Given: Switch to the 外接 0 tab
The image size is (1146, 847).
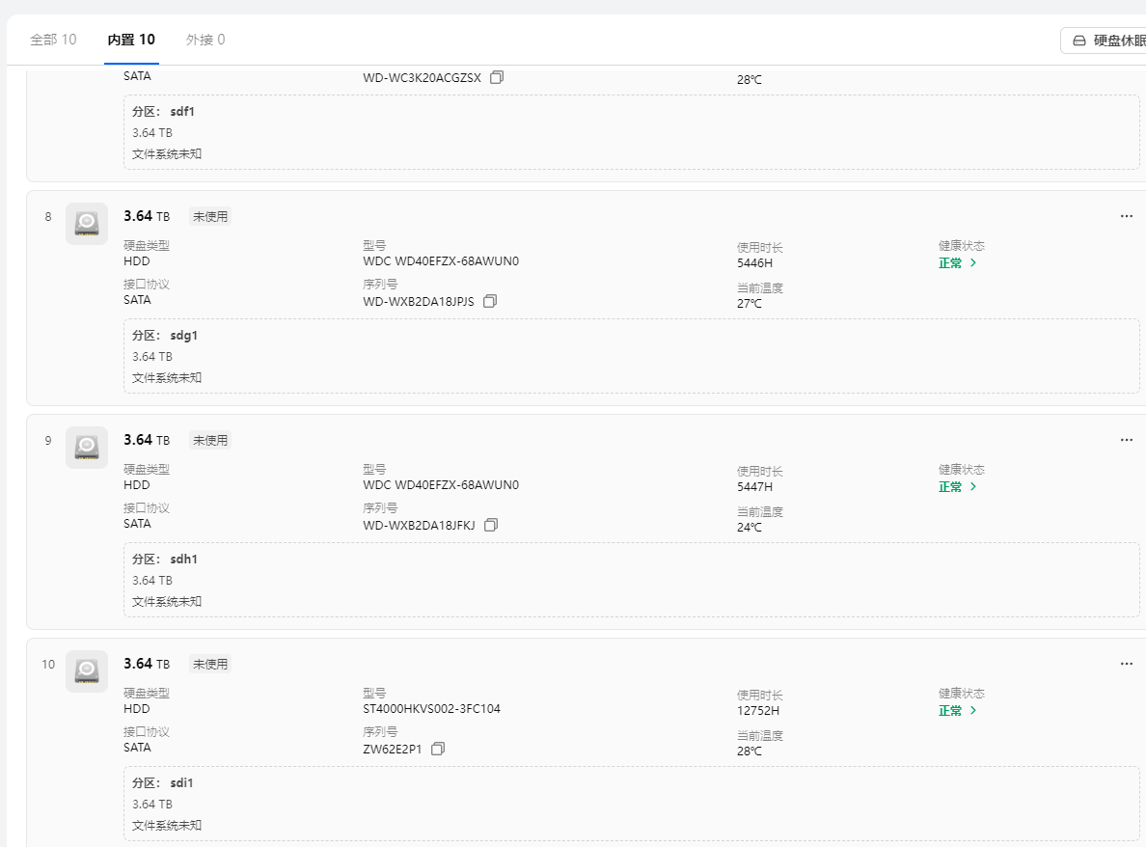Looking at the screenshot, I should (x=205, y=40).
